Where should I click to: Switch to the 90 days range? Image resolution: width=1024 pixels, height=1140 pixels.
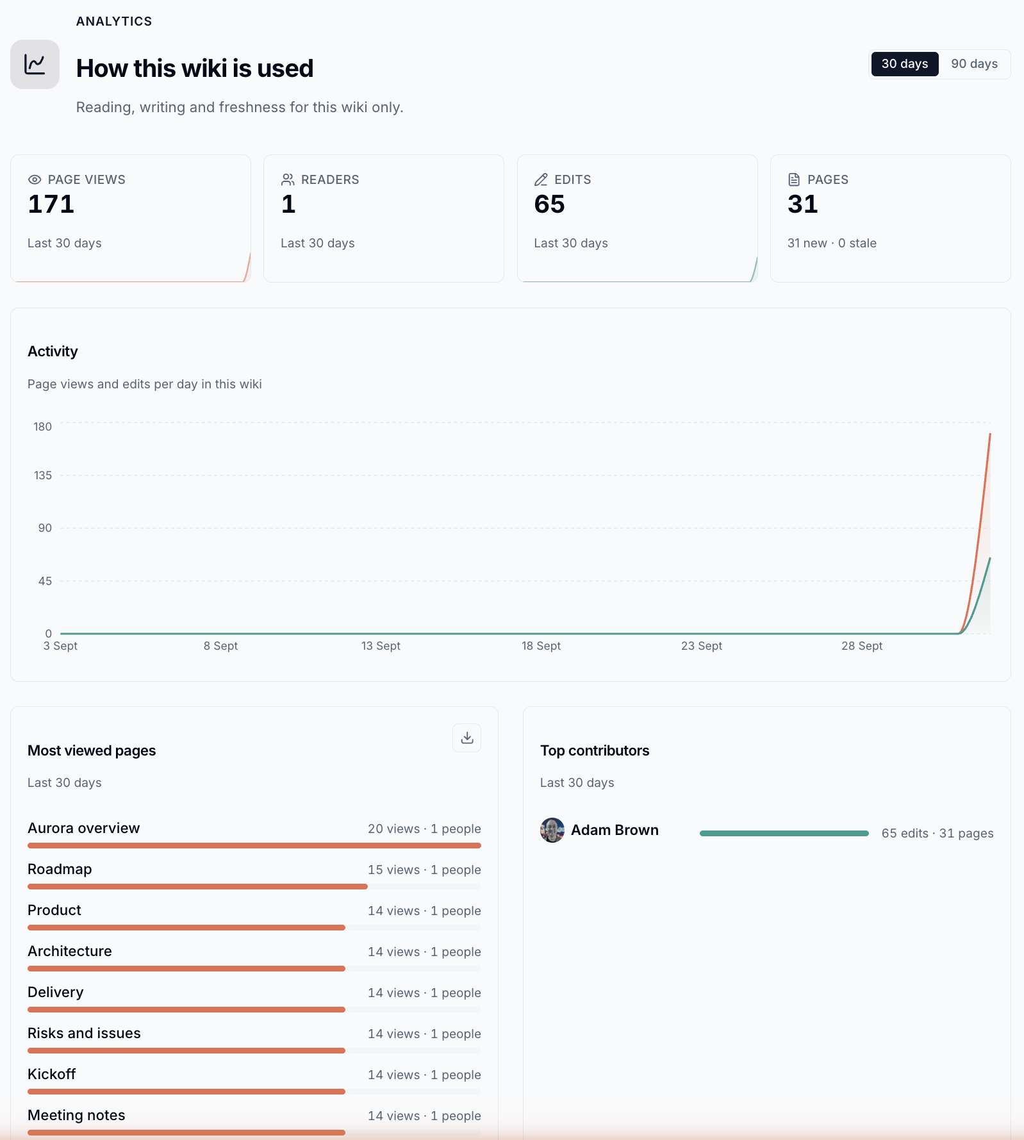974,64
